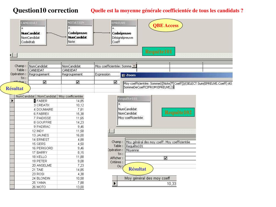Click the Zoom window title icon
Screen dimensions: 276x207
[123, 75]
